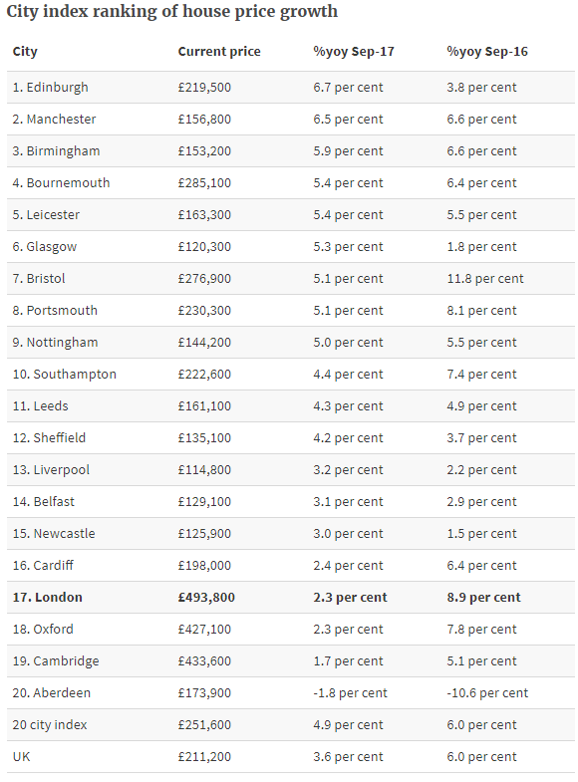The width and height of the screenshot is (578, 782).
Task: Select the Cambridge city cell
Action: (x=56, y=661)
